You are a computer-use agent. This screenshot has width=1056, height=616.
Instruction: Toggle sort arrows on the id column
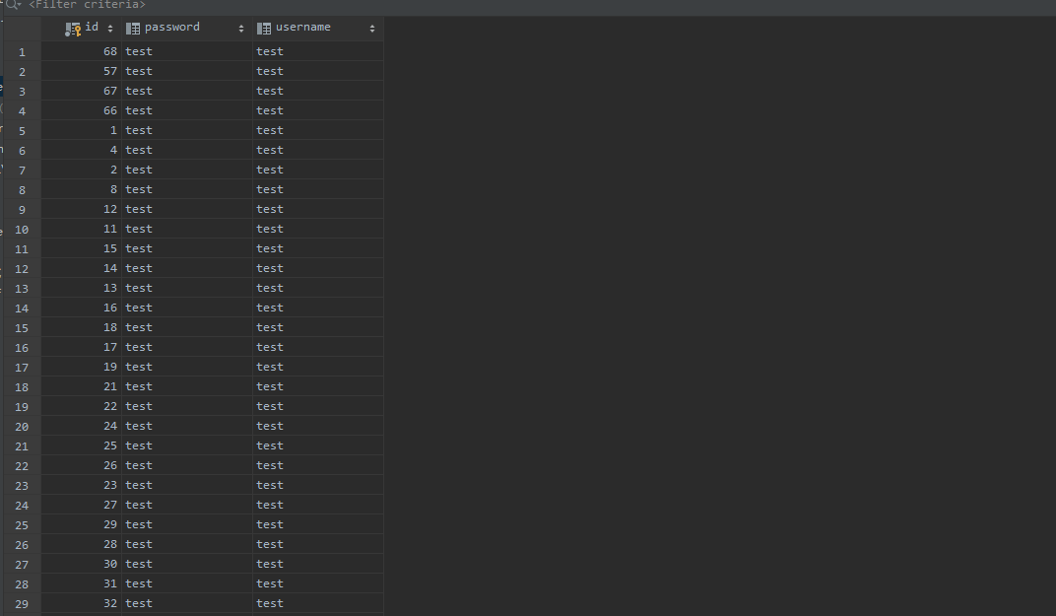coord(110,29)
